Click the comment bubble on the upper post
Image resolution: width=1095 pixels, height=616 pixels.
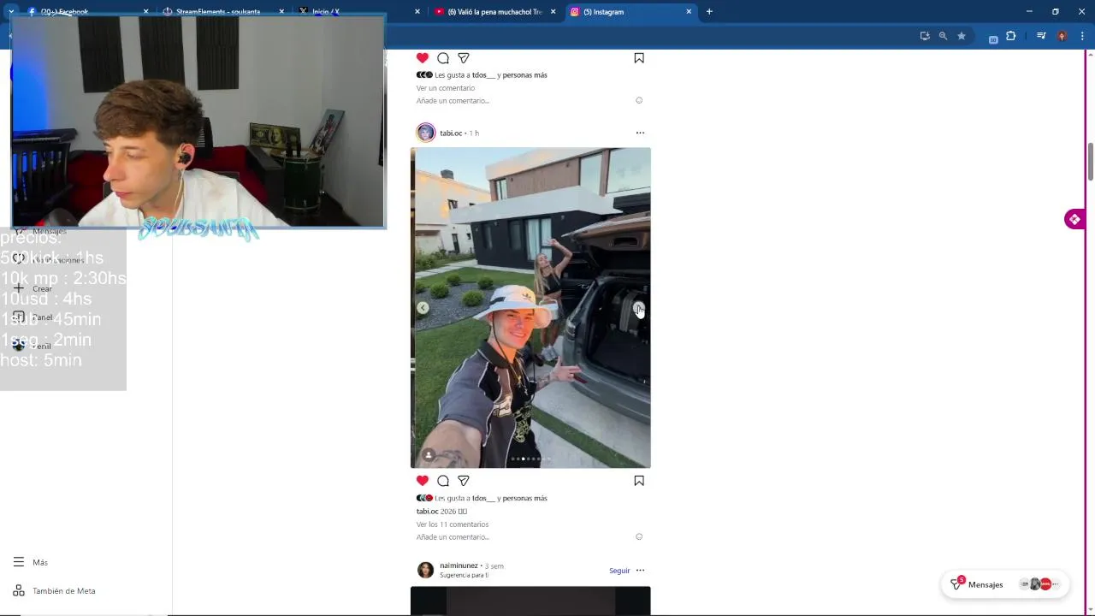pos(443,58)
